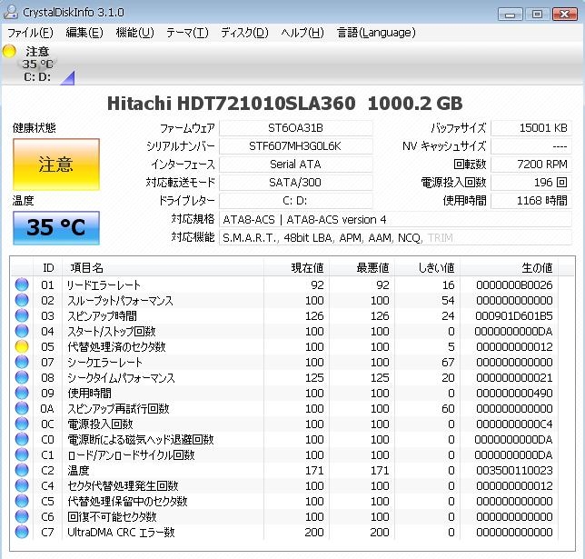Click the blue 35 °C temperature box
Viewport: 585px width, 559px height.
[56, 227]
